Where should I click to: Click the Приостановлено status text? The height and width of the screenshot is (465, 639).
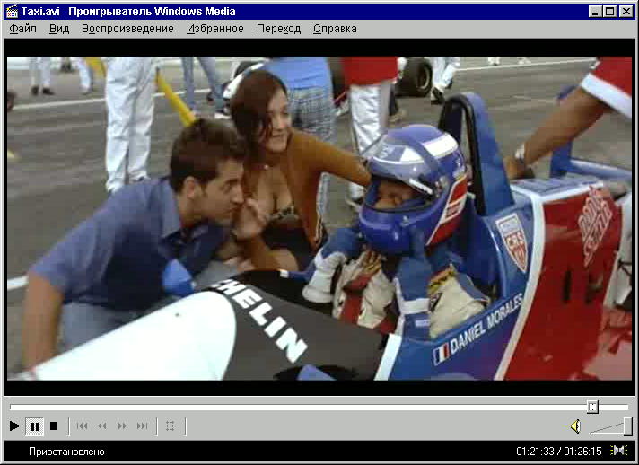pos(66,452)
